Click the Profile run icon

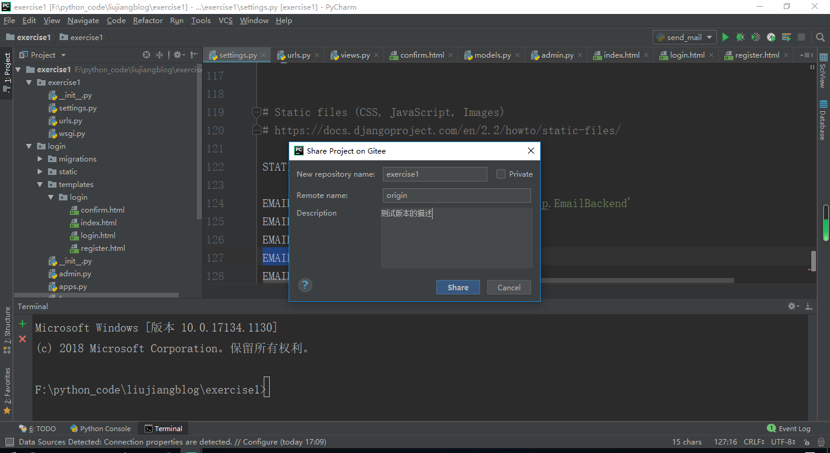[x=771, y=37]
